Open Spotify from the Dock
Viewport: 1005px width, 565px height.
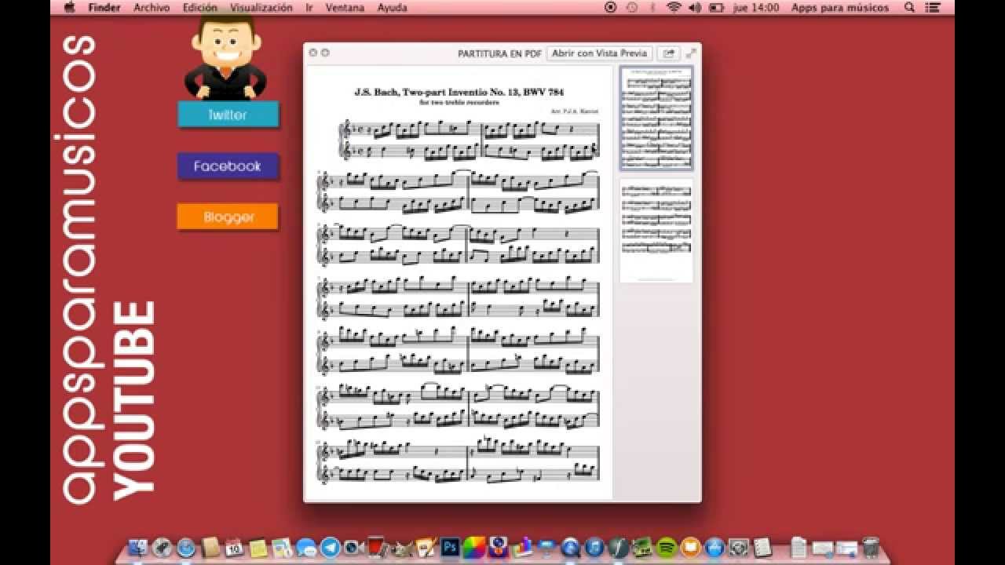(x=666, y=548)
